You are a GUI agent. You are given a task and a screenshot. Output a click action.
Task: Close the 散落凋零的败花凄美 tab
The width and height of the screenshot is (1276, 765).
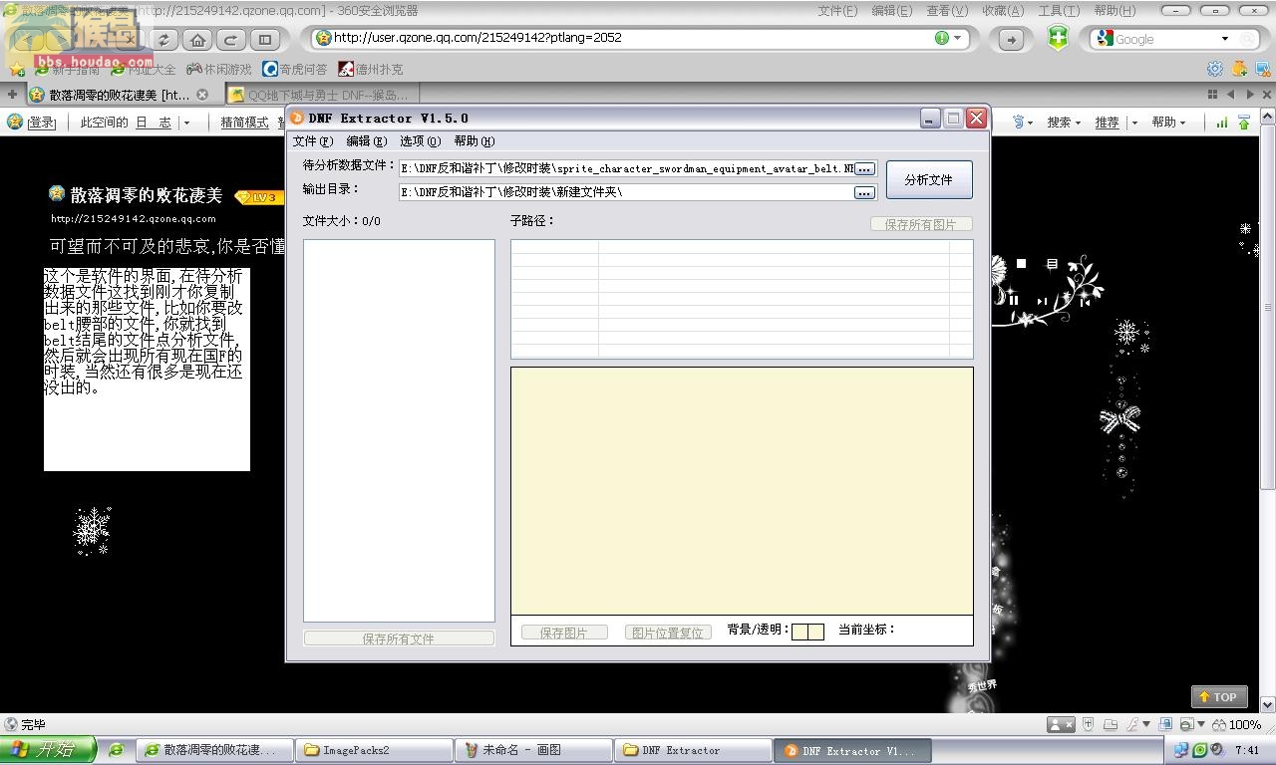[202, 95]
